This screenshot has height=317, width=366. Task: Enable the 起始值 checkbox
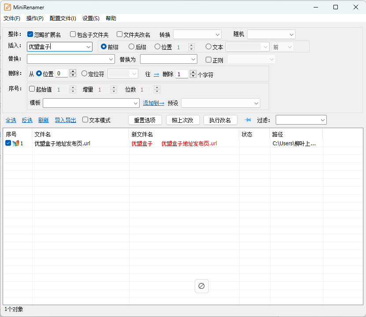32,89
